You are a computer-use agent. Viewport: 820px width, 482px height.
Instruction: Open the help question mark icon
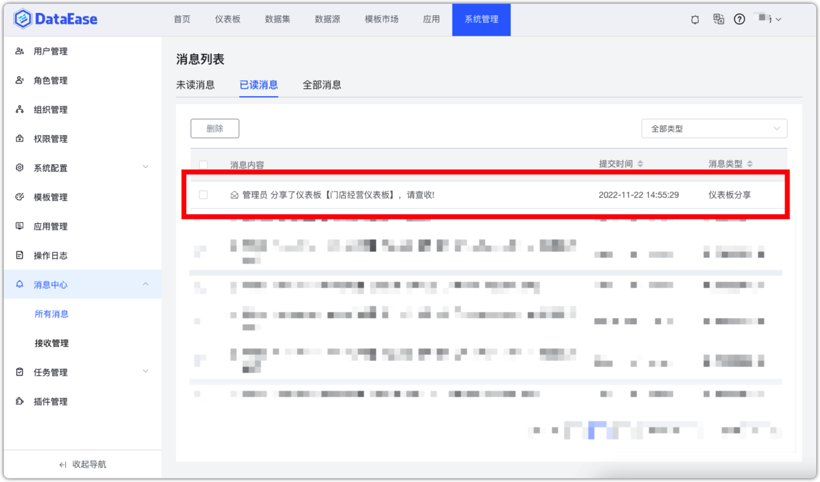coord(740,19)
